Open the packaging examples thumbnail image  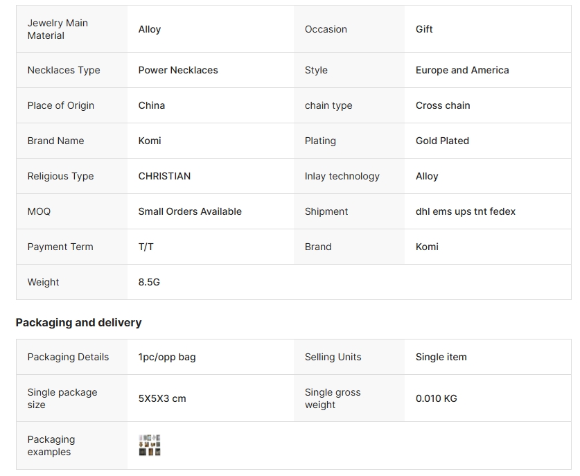(x=150, y=446)
